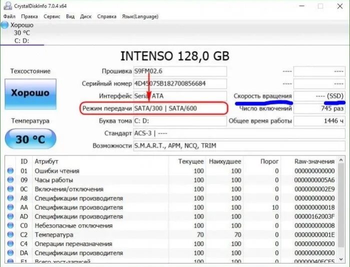Image resolution: width=350 pixels, height=267 pixels.
Task: Click the Буква тома field C: D:
Action: pyautogui.click(x=180, y=121)
